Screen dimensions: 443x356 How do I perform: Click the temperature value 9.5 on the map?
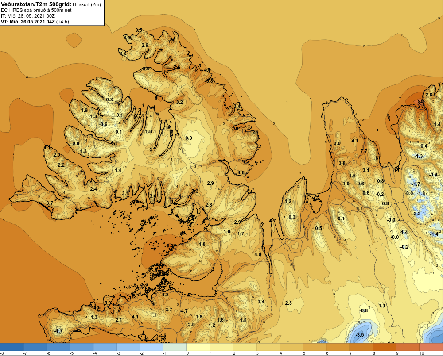tap(421, 101)
